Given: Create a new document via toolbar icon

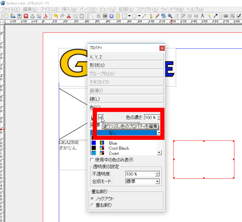Looking at the screenshot, I should click(6, 16).
